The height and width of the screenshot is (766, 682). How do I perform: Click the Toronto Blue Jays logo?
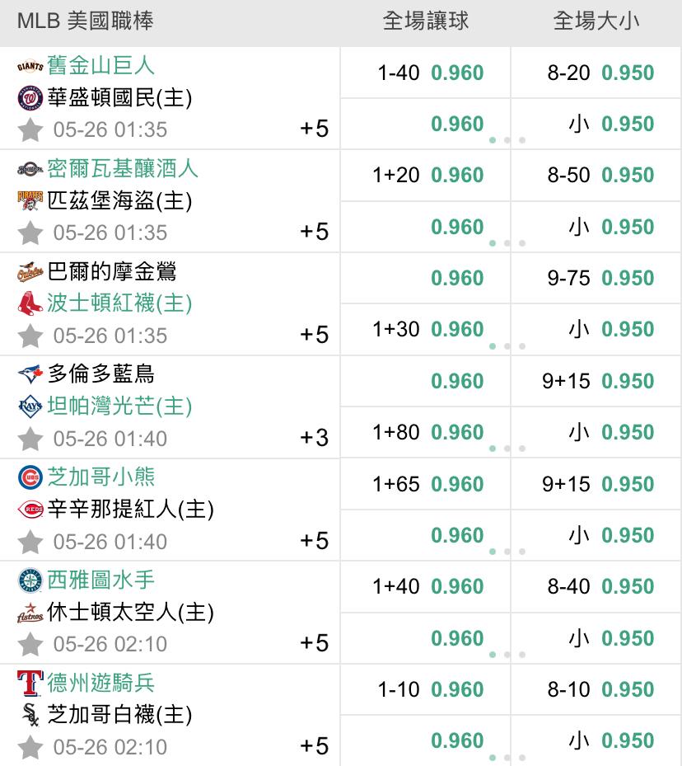tap(30, 374)
